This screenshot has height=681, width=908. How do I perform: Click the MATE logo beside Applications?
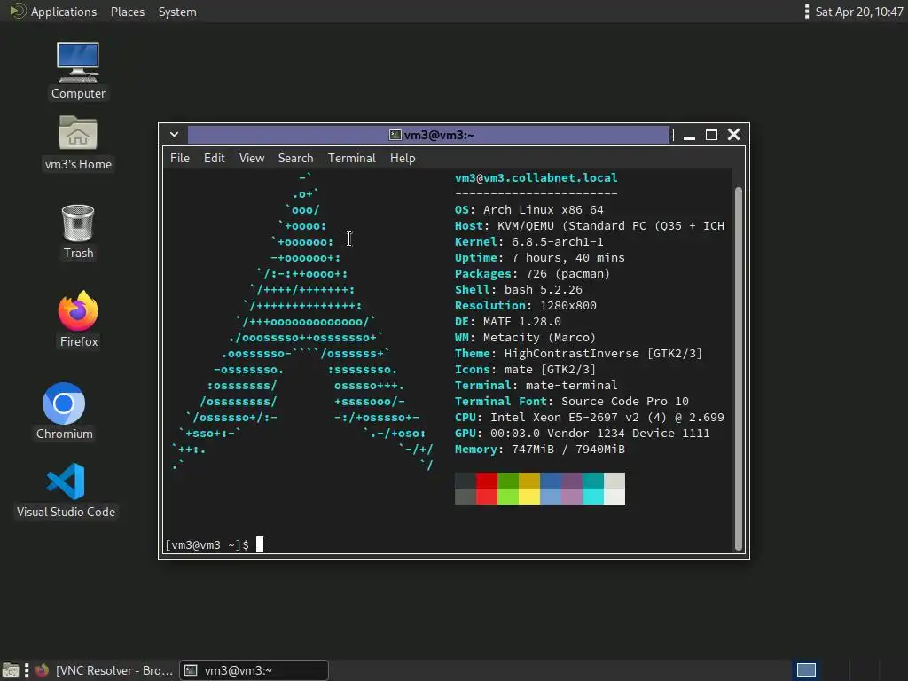click(18, 11)
